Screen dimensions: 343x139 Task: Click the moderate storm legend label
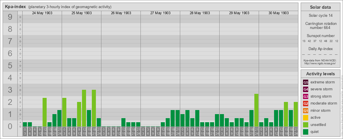[324, 103]
